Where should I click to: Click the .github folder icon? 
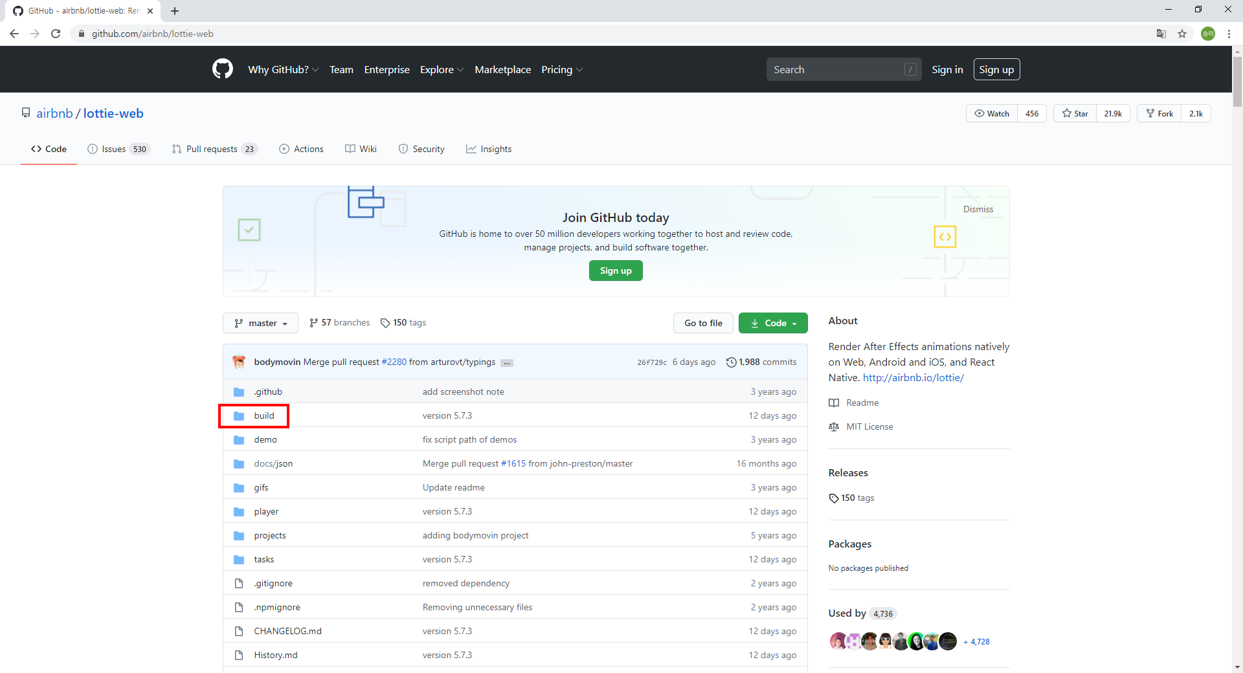[x=239, y=392]
